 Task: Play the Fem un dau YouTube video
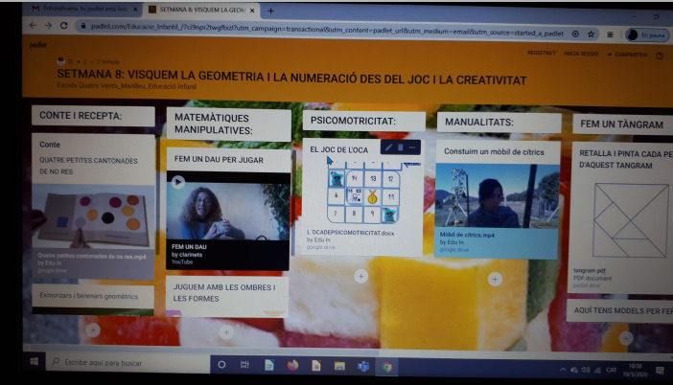click(x=177, y=181)
